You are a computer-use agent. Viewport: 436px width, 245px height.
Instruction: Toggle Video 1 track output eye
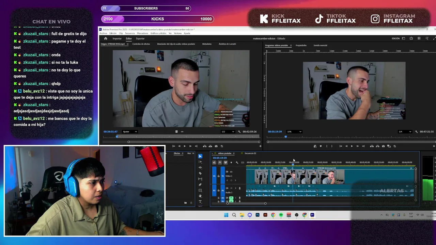click(231, 172)
